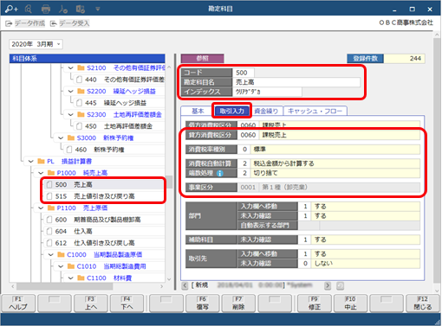Click the history clock icon
The height and width of the screenshot is (326, 442).
(341, 285)
